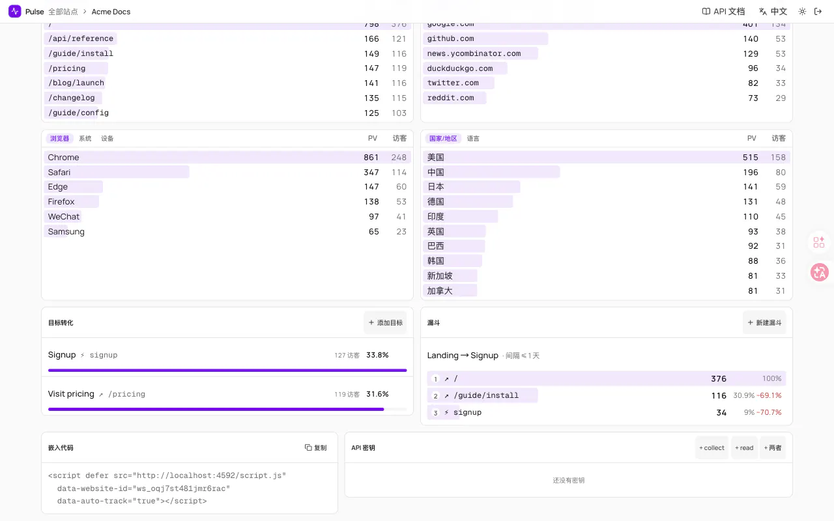This screenshot has width=834, height=521.
Task: Switch to the 设备 tab
Action: tap(108, 139)
